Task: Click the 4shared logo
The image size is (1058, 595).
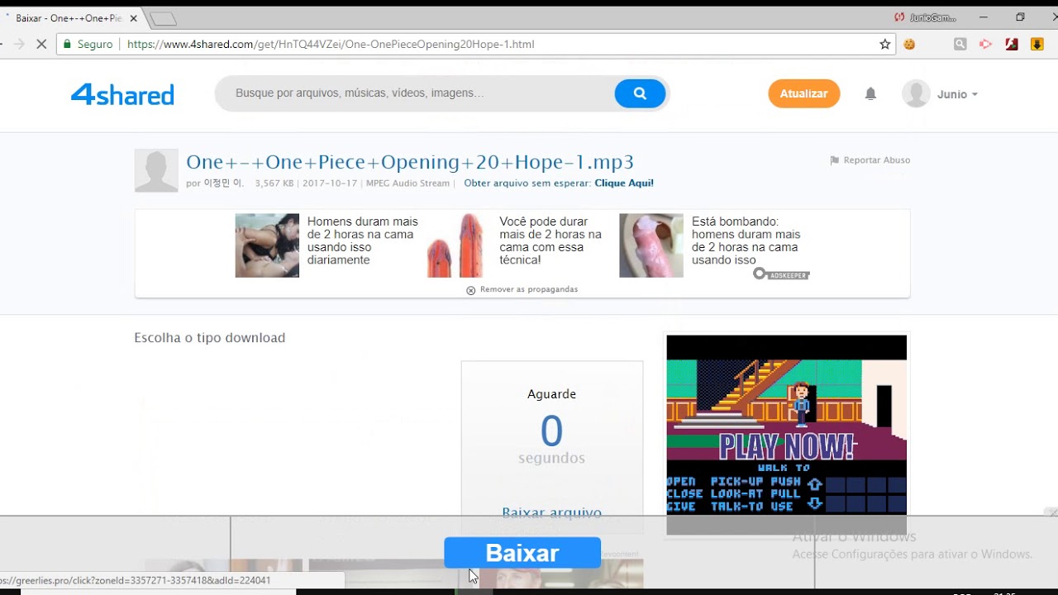Action: pos(122,94)
